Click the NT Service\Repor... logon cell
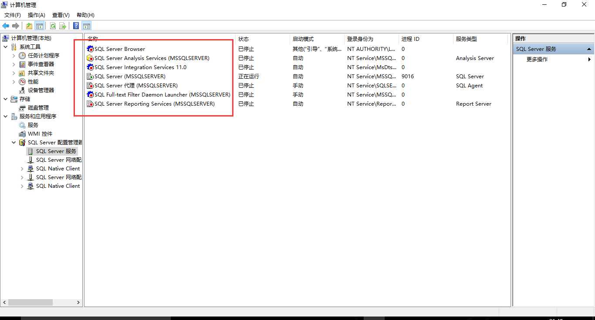This screenshot has height=320, width=595. (372, 104)
